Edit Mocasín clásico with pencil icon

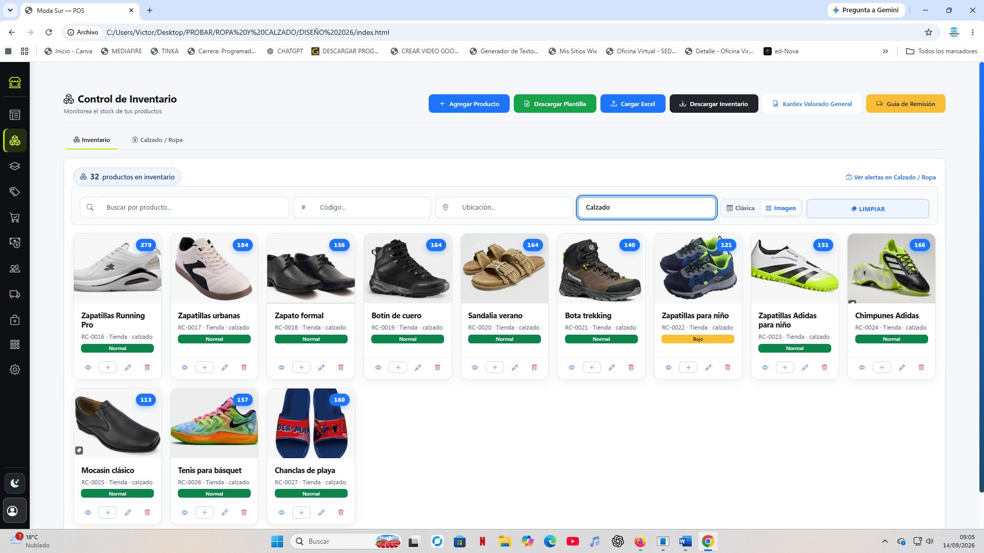(x=128, y=513)
